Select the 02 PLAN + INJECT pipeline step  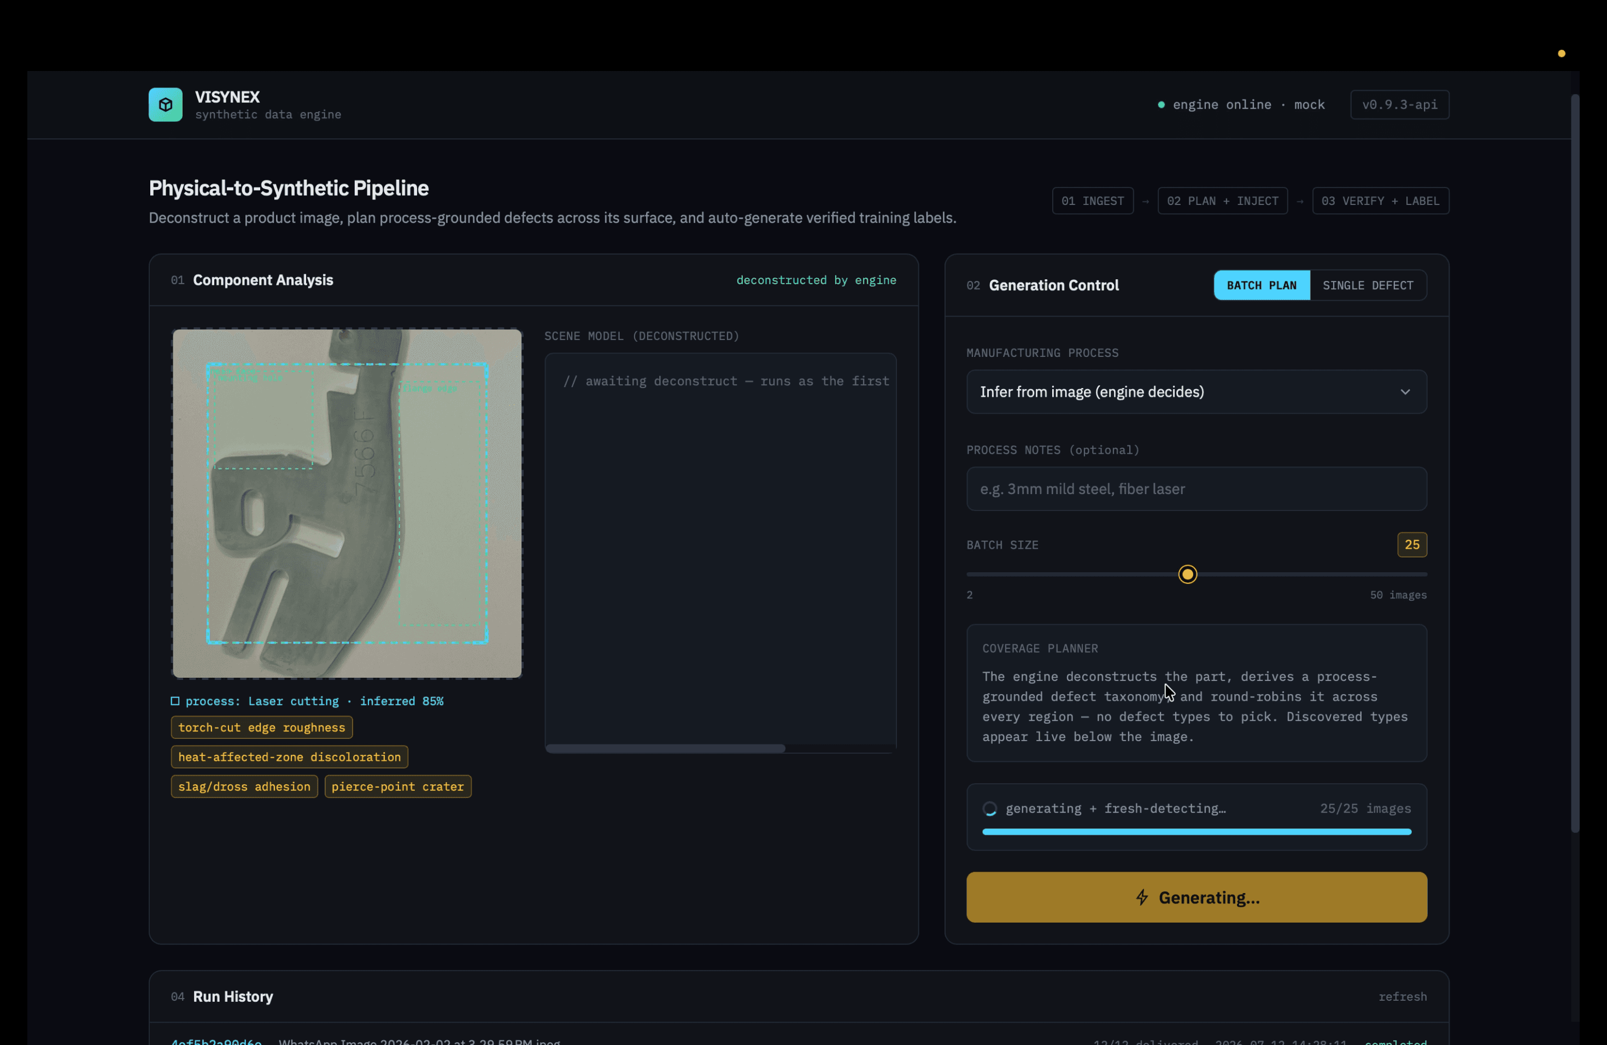click(1222, 201)
